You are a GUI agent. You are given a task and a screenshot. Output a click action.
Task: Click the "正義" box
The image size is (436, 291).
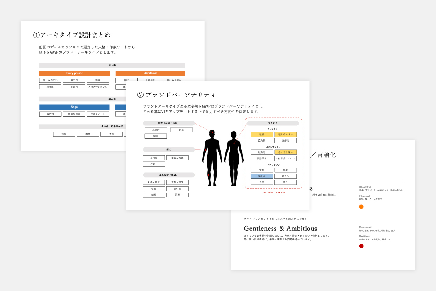[178, 195]
